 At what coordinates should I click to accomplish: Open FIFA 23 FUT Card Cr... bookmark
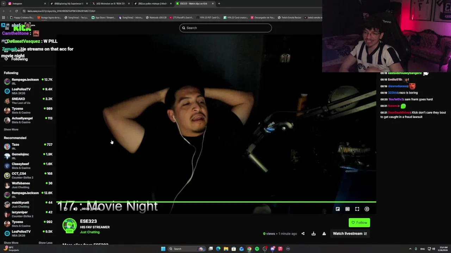coord(208,18)
